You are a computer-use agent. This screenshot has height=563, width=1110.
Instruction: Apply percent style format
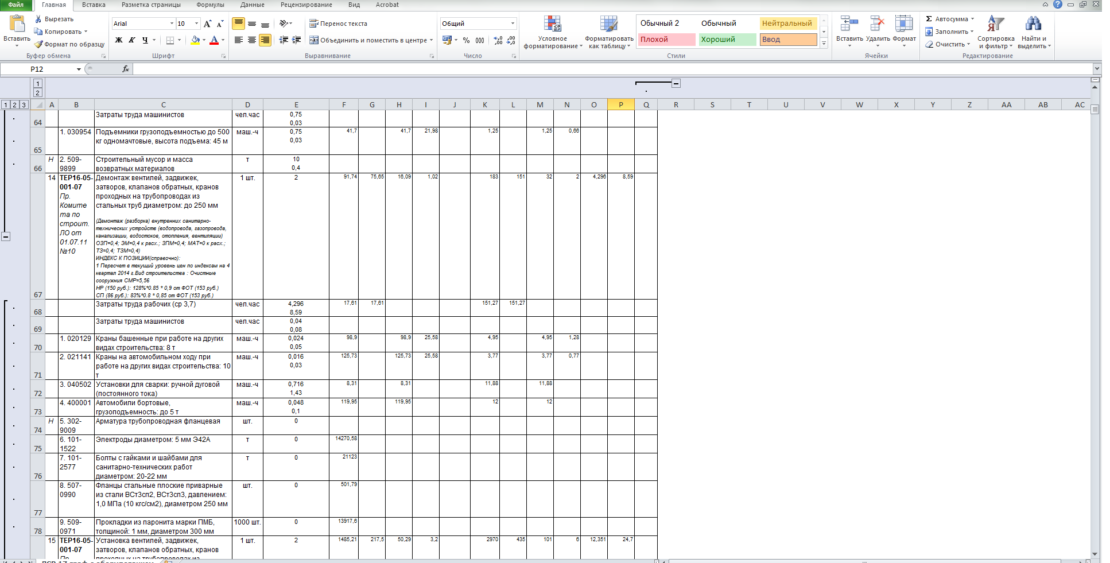[x=466, y=40]
